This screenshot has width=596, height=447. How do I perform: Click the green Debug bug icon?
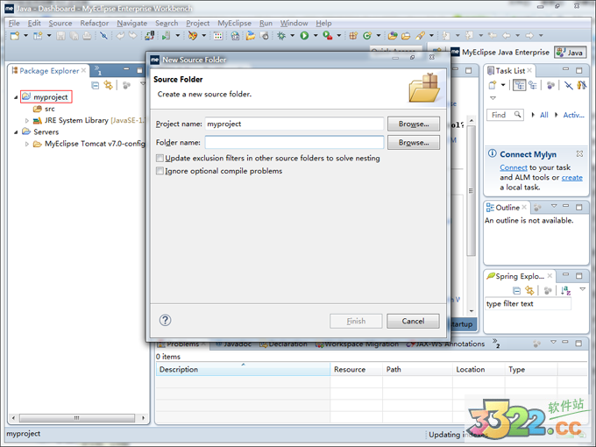[281, 36]
